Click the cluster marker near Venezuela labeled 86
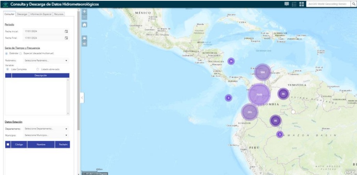Viewport: 357px width, 175px height. [x=283, y=94]
